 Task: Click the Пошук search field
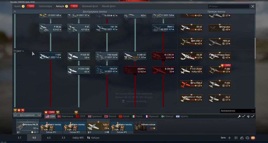coord(229,6)
